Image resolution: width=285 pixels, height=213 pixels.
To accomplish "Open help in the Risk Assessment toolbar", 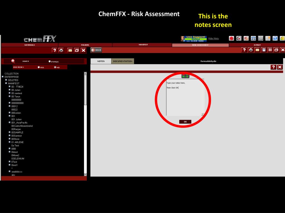I will click(x=244, y=50).
